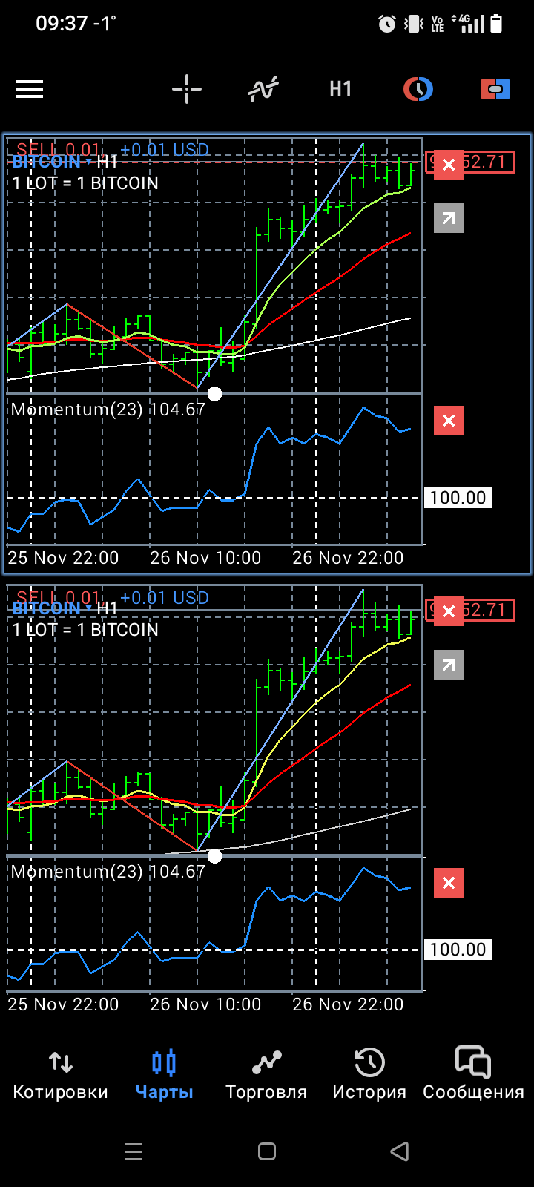Open the indicators list icon
This screenshot has height=1187, width=534.
(263, 90)
